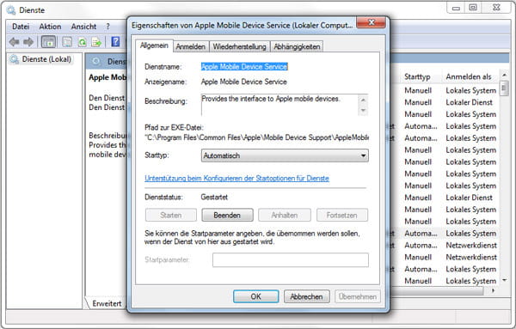516x329 pixels.
Task: Click the Beschreibung box scroll-up arrow
Action: [363, 100]
